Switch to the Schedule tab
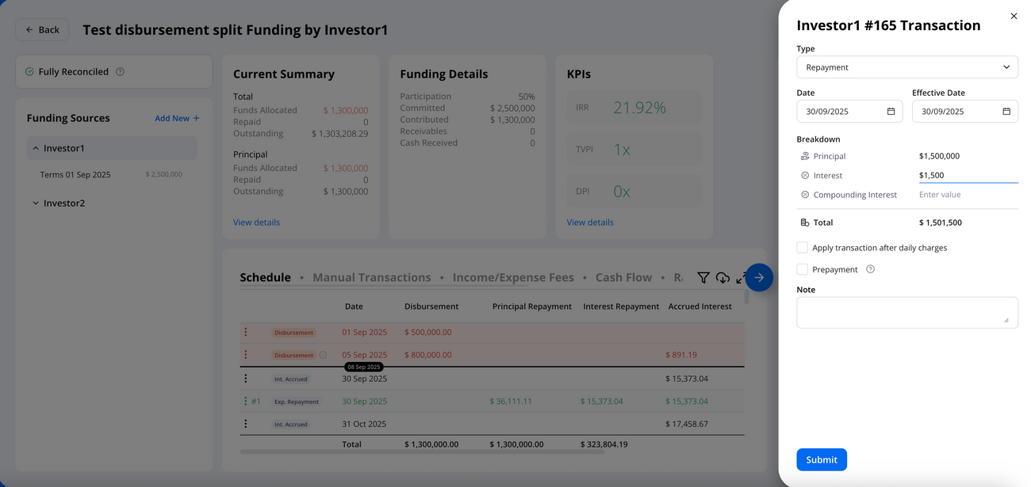This screenshot has width=1031, height=487. 265,277
